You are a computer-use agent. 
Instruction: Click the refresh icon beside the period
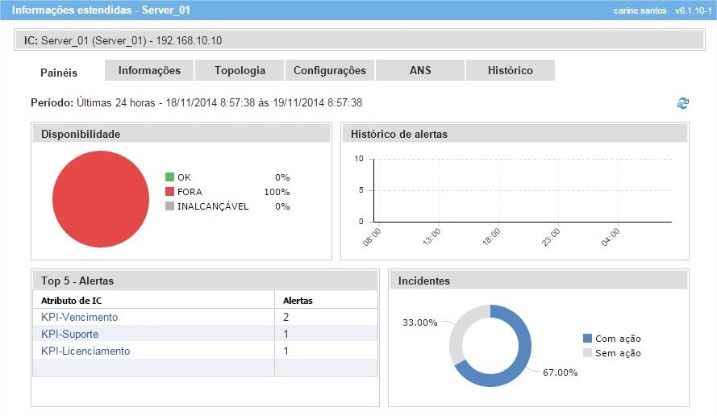point(683,103)
